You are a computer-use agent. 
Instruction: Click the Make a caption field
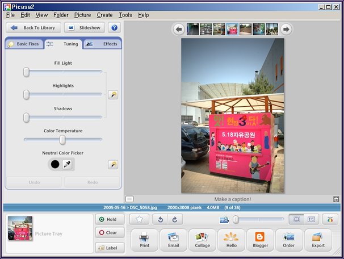(x=233, y=199)
